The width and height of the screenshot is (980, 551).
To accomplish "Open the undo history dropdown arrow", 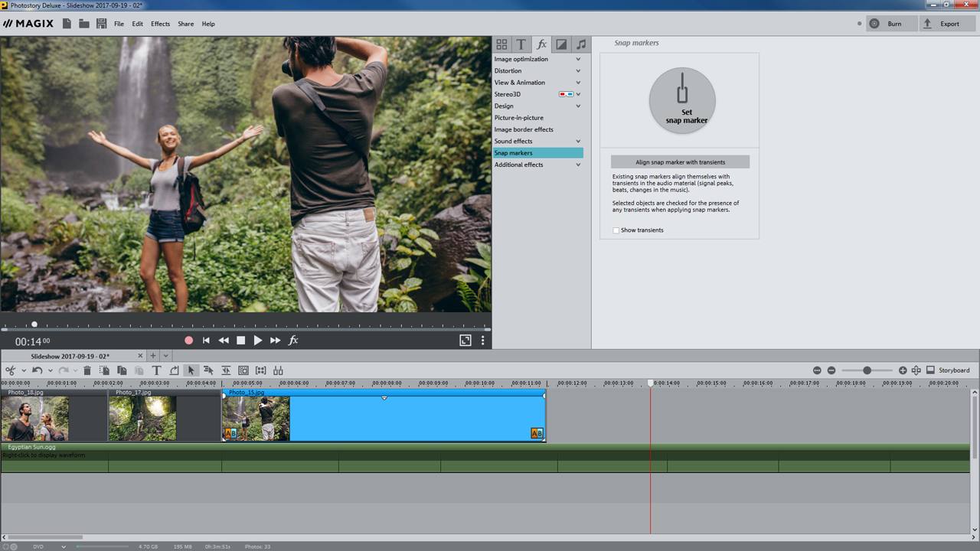I will click(50, 371).
